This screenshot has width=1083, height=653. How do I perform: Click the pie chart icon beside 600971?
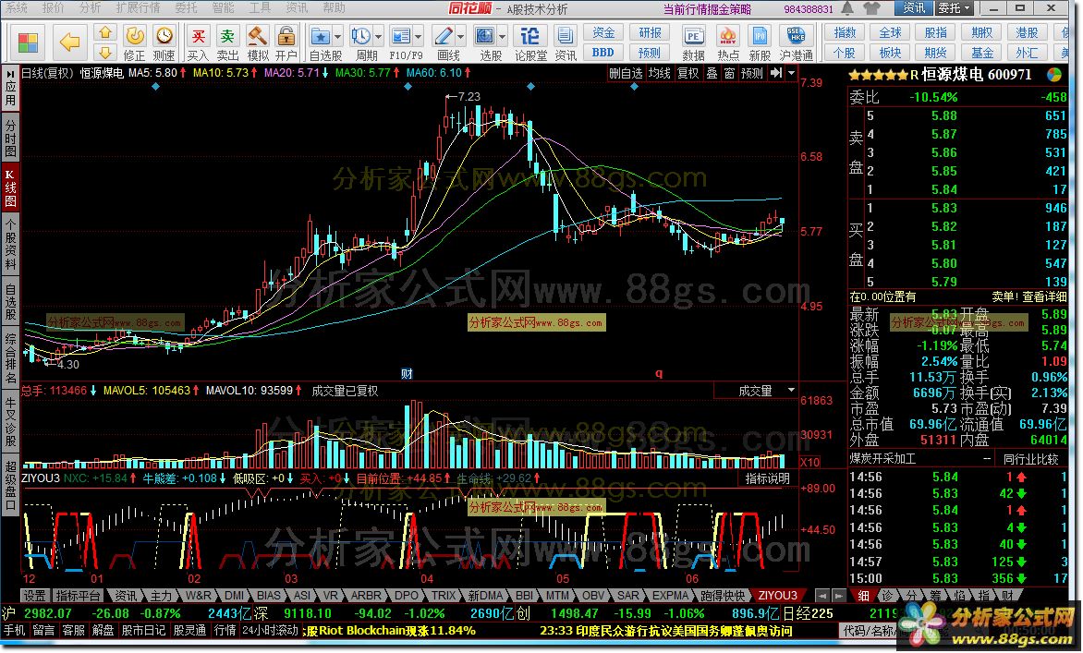(1054, 75)
